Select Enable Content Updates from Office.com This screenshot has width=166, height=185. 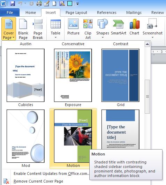(x=51, y=174)
